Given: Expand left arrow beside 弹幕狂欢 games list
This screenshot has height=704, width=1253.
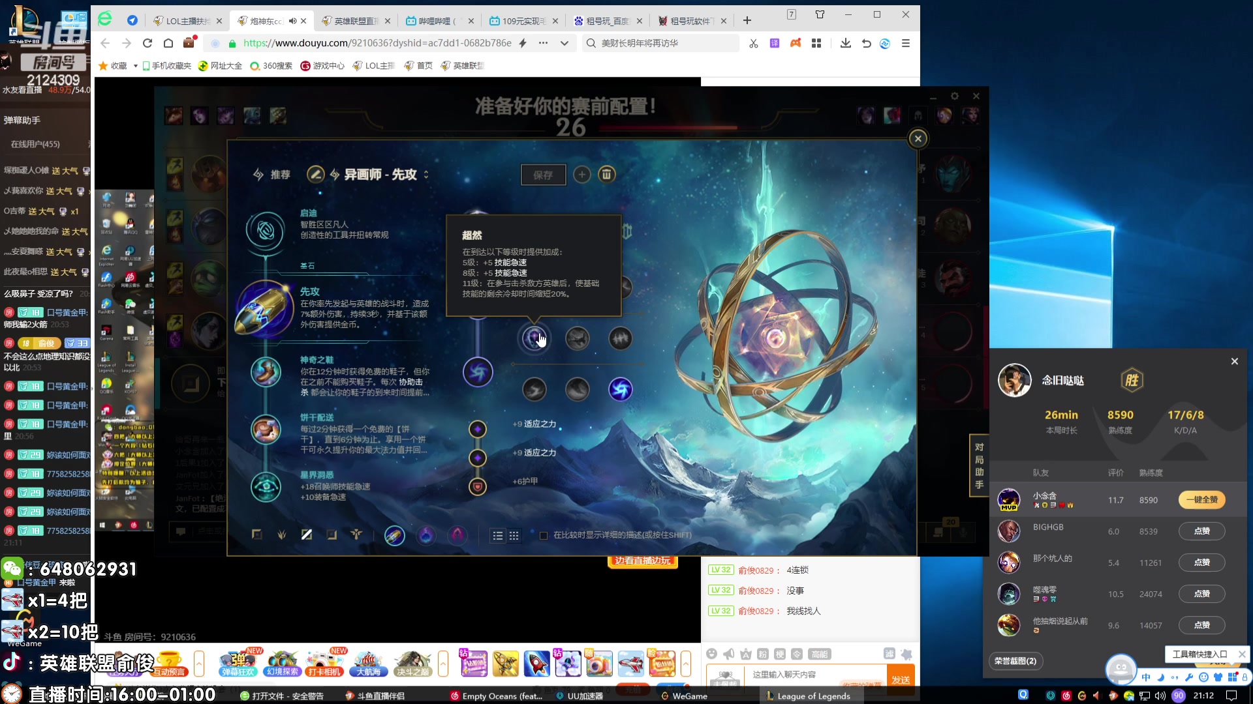Looking at the screenshot, I should tap(199, 664).
